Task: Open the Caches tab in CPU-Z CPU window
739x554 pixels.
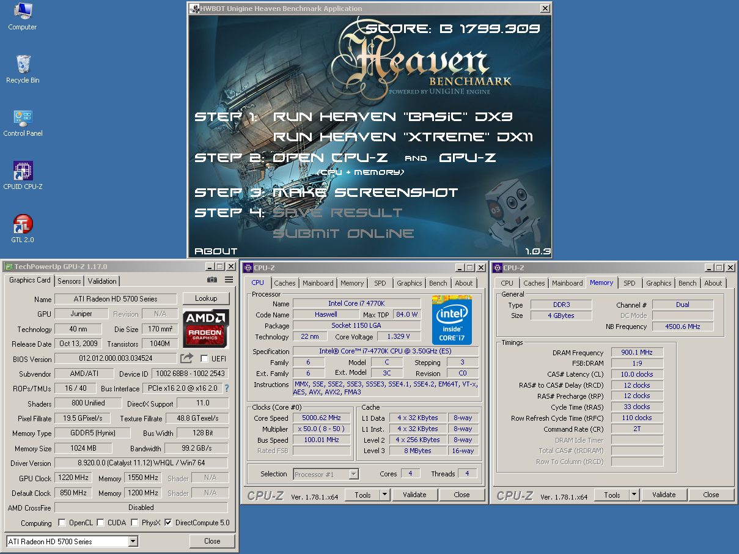Action: pos(285,283)
